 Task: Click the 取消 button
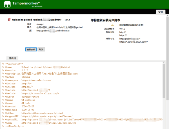[x=41, y=49]
